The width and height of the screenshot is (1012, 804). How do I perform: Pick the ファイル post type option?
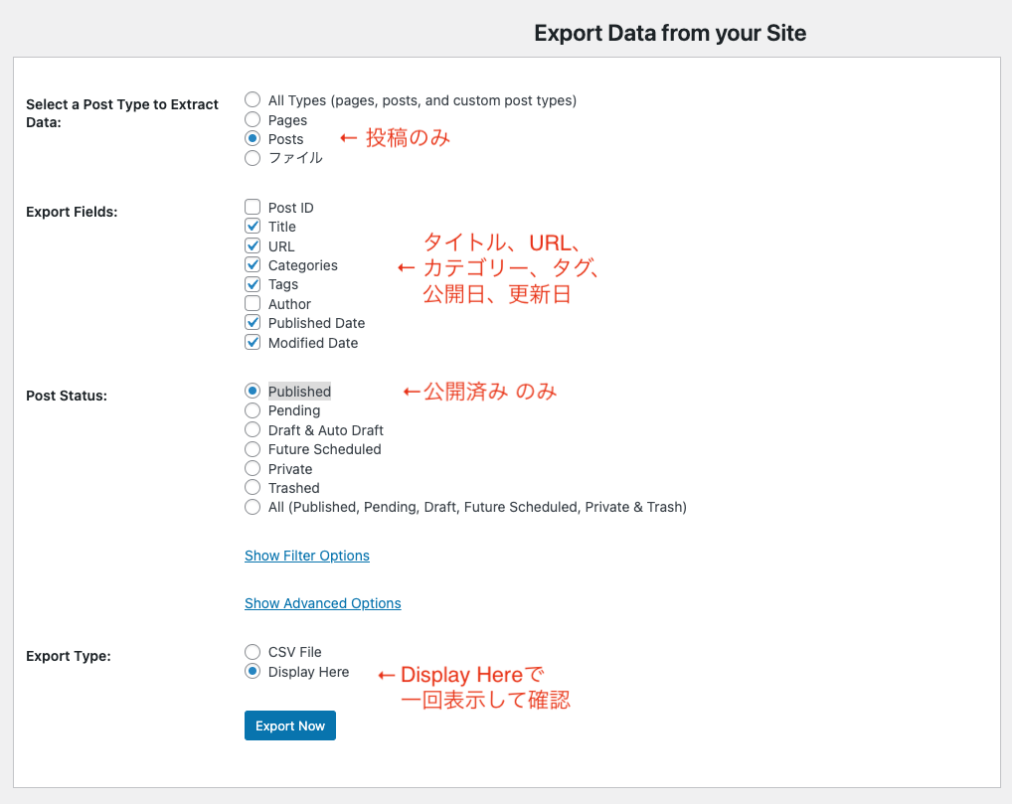click(253, 158)
